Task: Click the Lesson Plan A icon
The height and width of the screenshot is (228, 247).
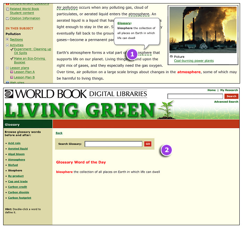Action: click(12, 72)
